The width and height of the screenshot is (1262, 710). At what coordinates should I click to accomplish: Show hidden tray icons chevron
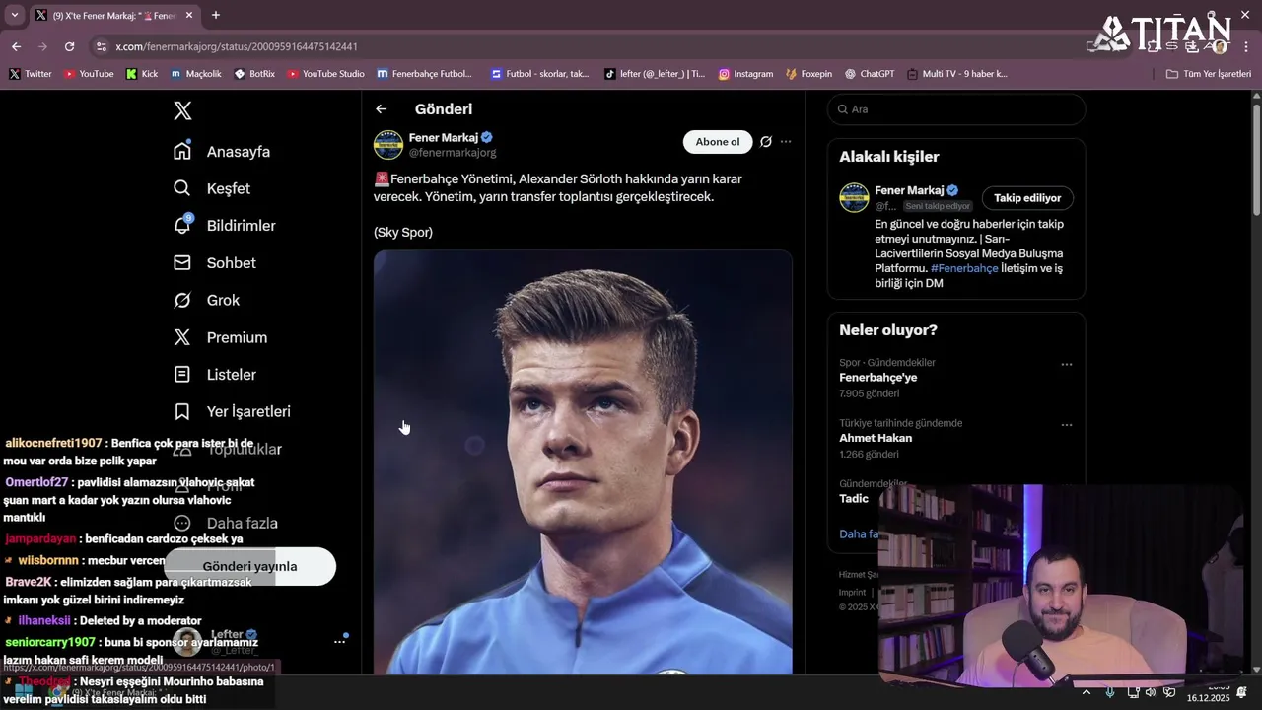coord(1087,692)
